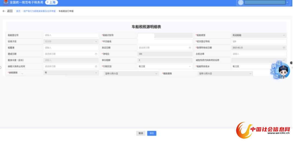Screen dimensions: 293x142
Task: Go to 首页 in breadcrumb
Action: (x=18, y=11)
